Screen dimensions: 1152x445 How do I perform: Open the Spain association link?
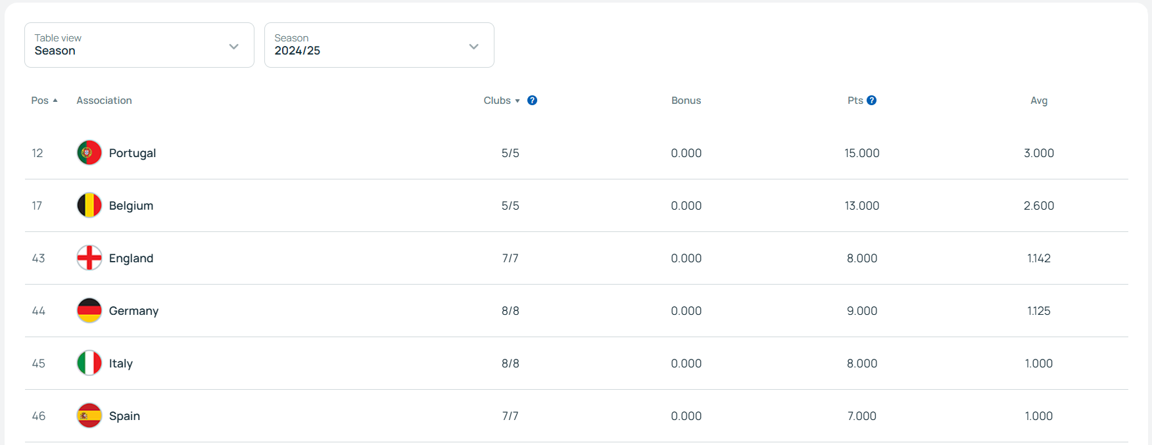pyautogui.click(x=124, y=416)
